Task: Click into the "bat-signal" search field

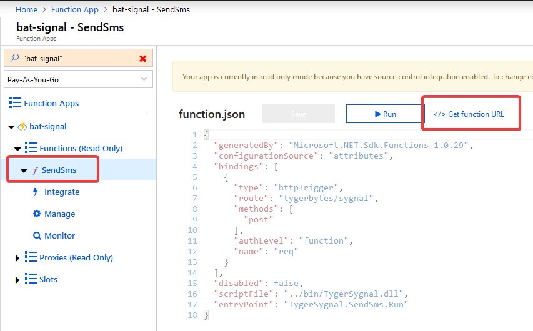Action: (75, 59)
